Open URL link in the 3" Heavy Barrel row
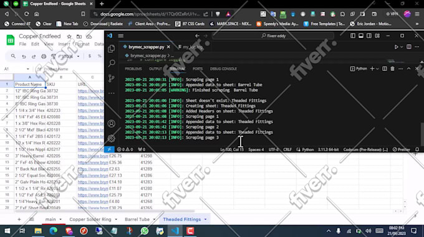The image size is (424, 237). click(x=93, y=156)
